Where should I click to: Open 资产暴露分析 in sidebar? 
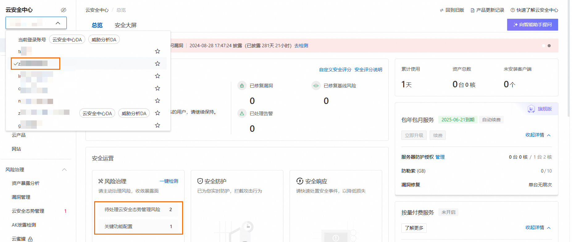[26, 183]
